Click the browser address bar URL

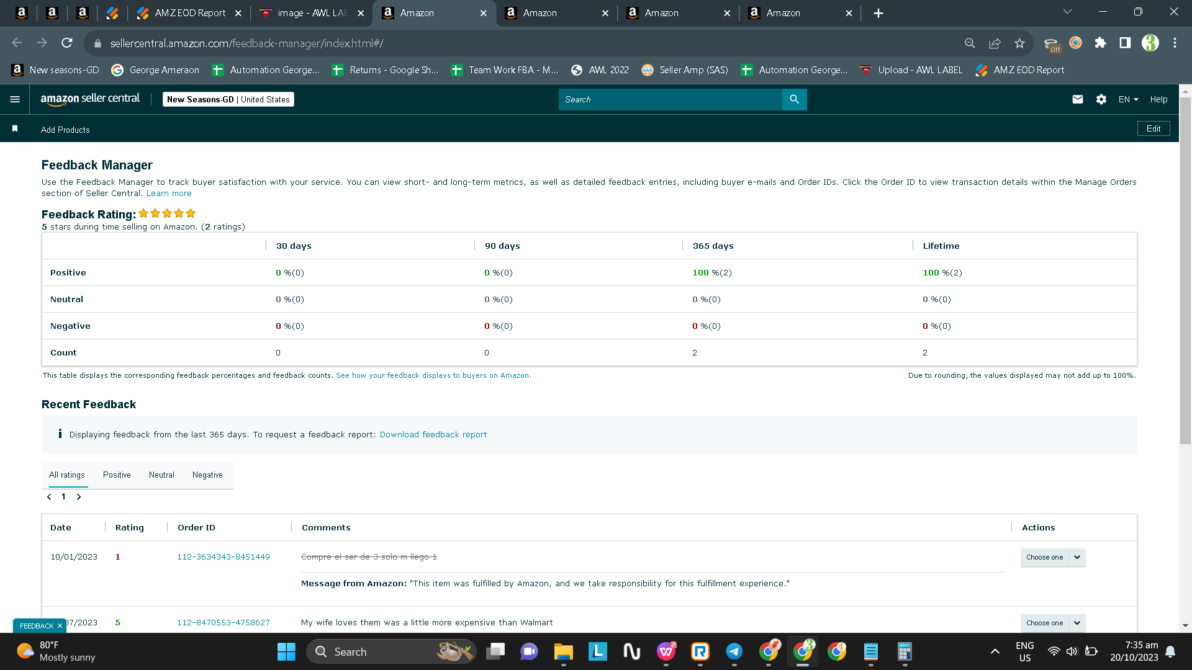click(x=247, y=43)
